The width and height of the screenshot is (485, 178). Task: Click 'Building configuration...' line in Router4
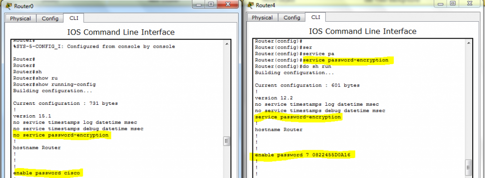pos(295,73)
